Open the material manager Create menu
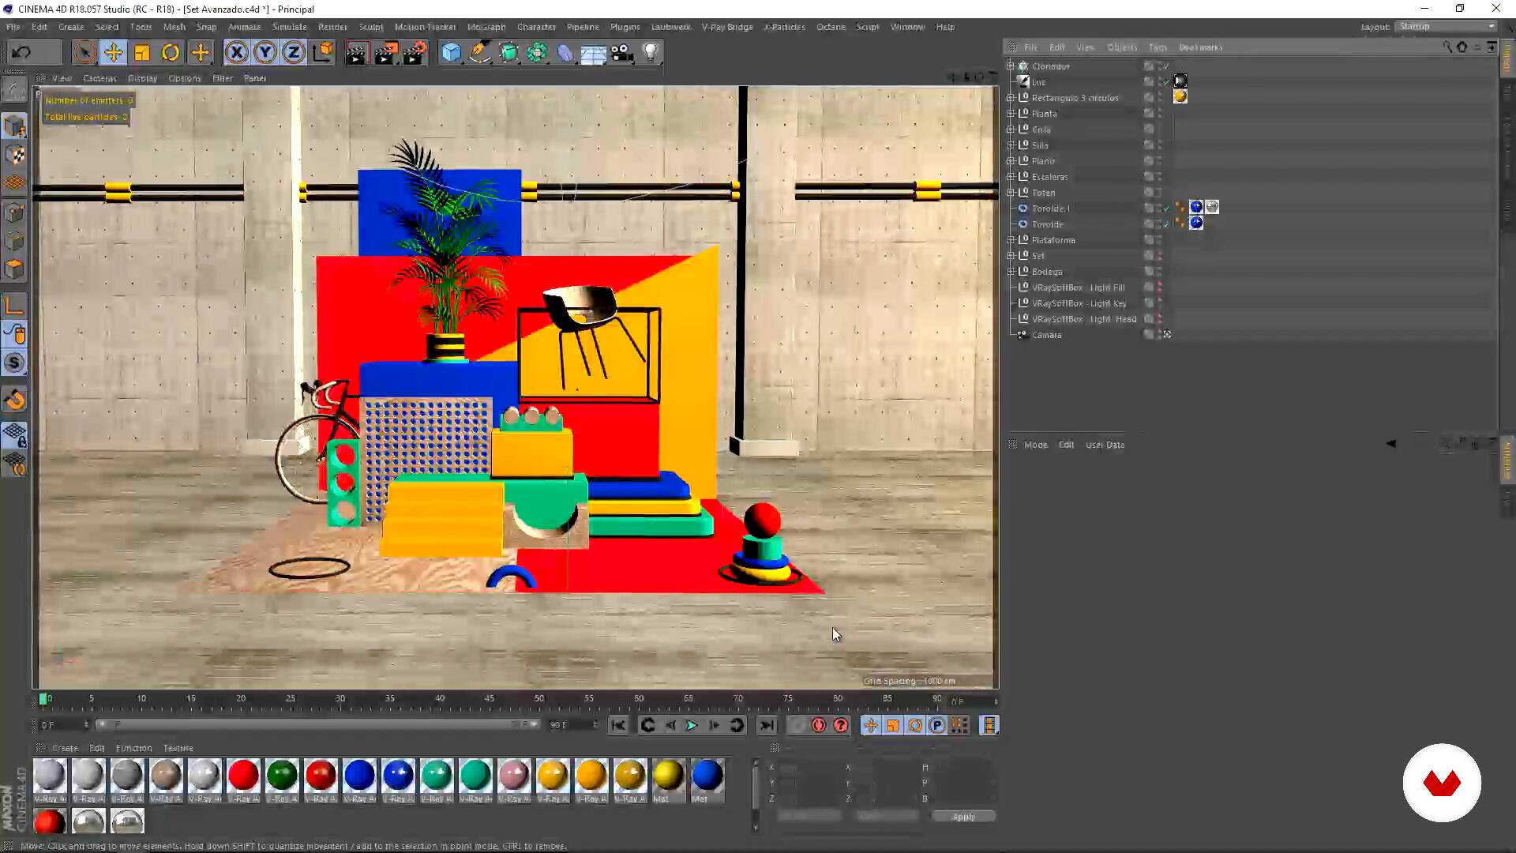Viewport: 1516px width, 853px height. pos(65,748)
